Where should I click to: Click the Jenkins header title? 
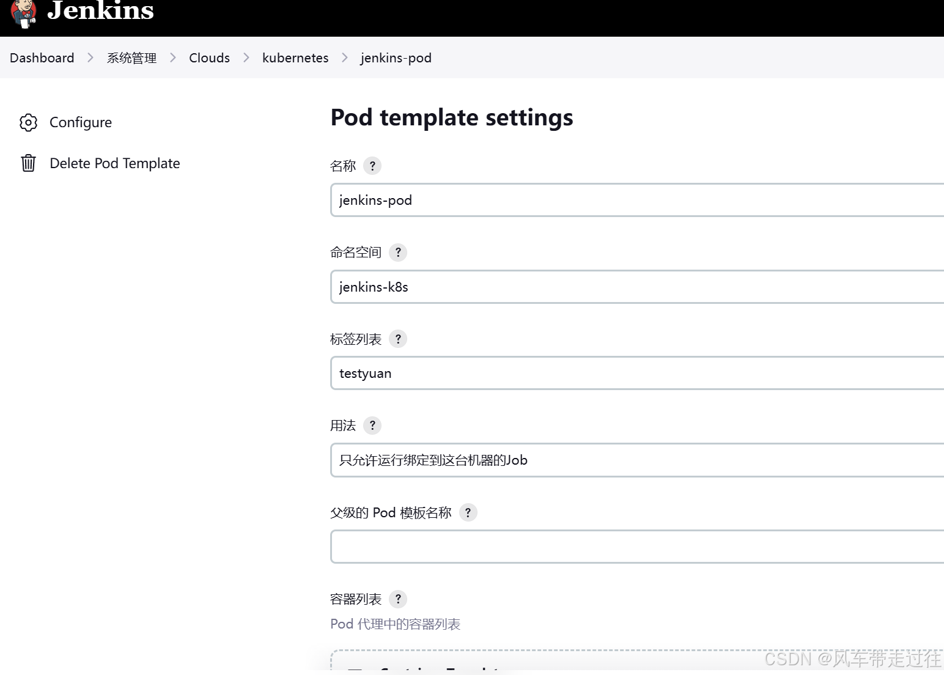(100, 10)
